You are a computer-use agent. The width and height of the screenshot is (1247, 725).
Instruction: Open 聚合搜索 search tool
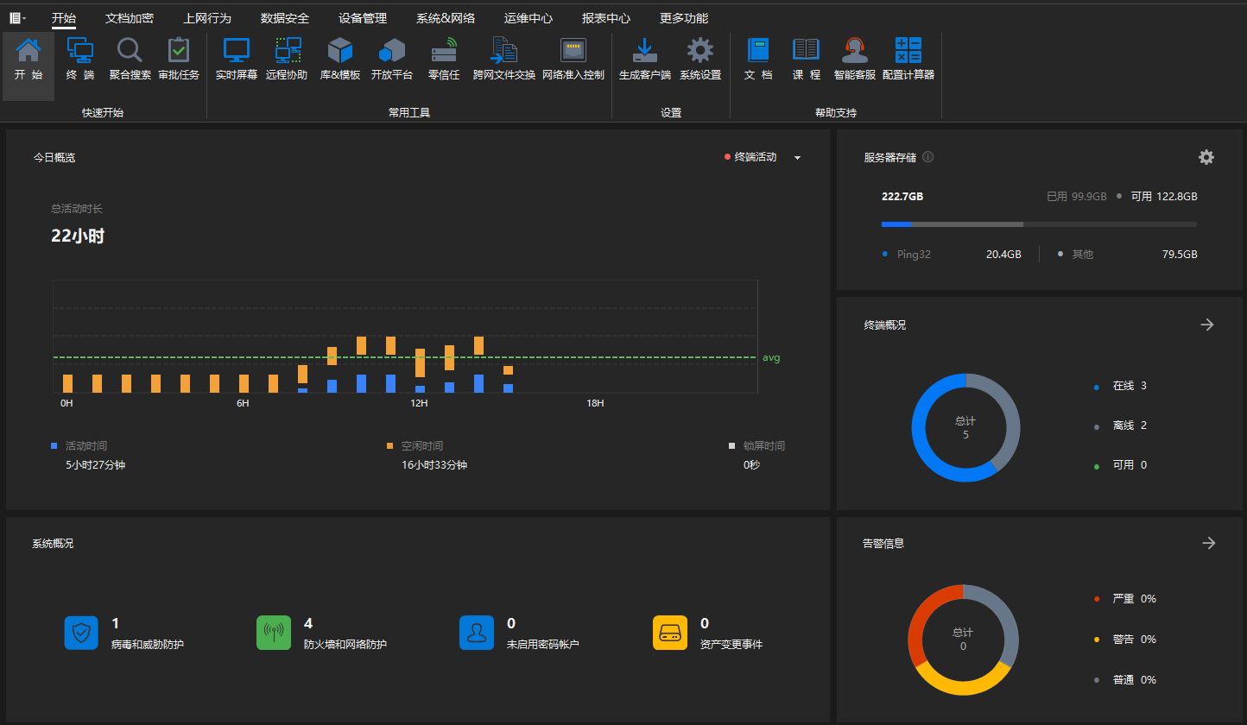130,50
